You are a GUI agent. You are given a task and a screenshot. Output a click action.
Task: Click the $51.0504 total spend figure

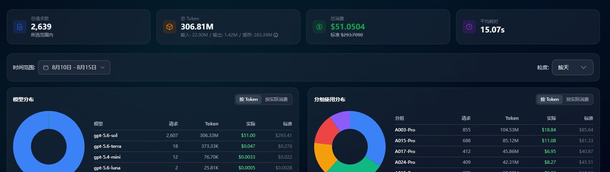click(x=348, y=27)
